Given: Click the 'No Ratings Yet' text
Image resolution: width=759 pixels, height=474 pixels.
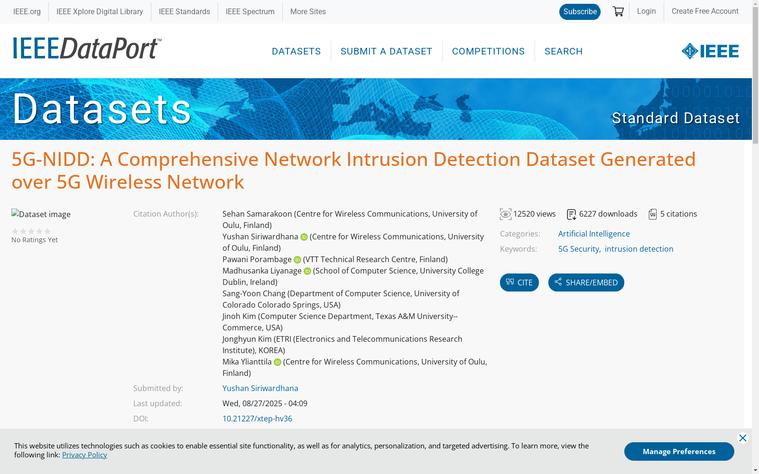Looking at the screenshot, I should tap(35, 240).
